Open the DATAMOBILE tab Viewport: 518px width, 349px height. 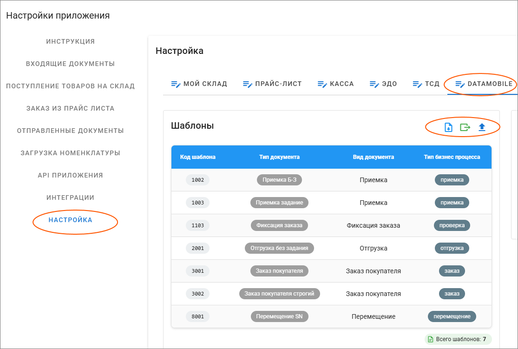click(484, 84)
